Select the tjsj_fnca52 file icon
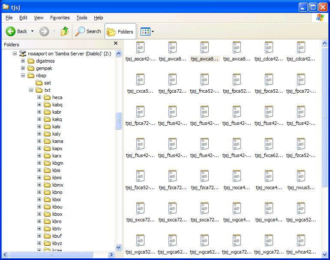 [204, 79]
